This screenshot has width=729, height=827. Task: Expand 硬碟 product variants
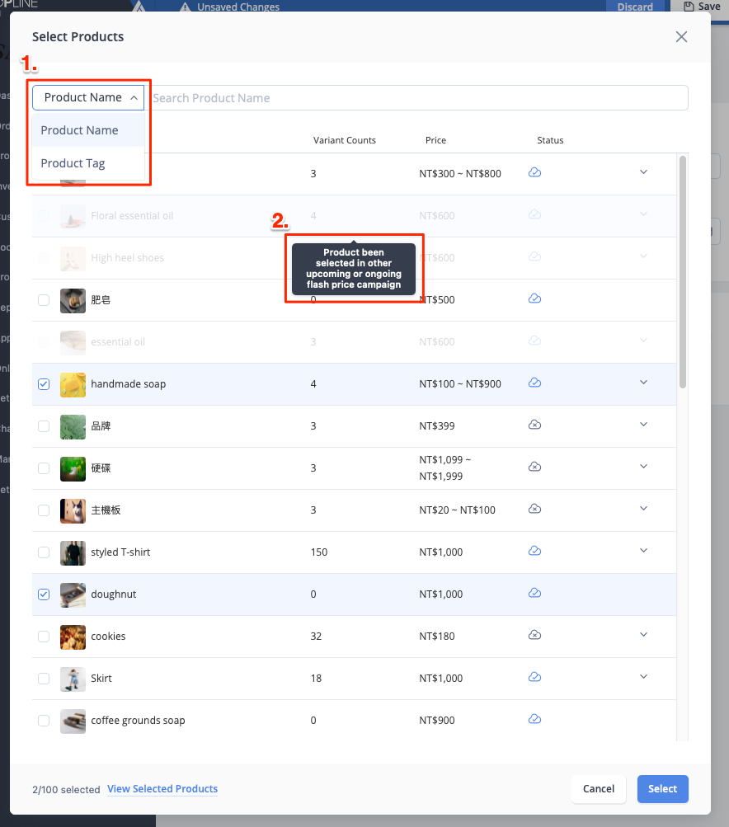coord(643,466)
